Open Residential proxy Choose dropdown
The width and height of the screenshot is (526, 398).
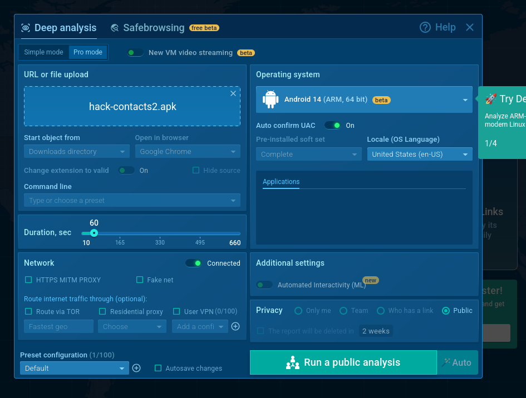[x=132, y=326]
